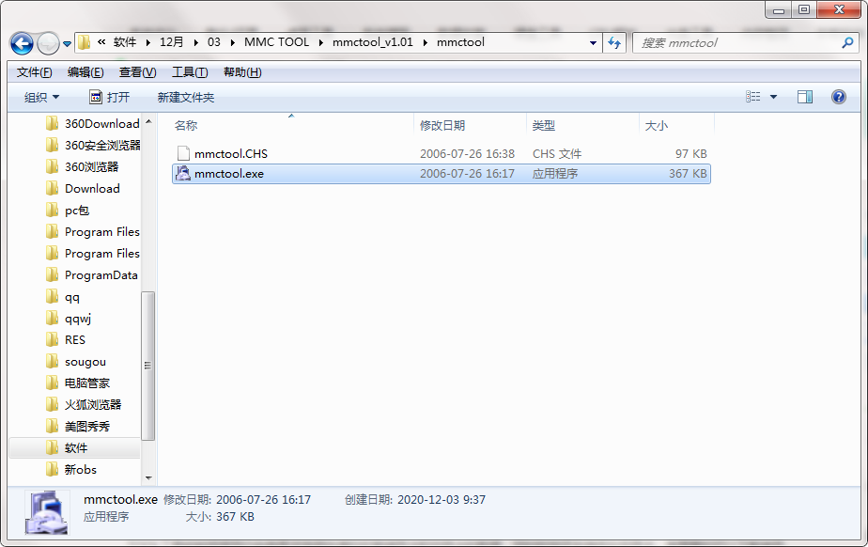The height and width of the screenshot is (547, 868).
Task: Open the 帮助(H) menu
Action: tap(242, 72)
